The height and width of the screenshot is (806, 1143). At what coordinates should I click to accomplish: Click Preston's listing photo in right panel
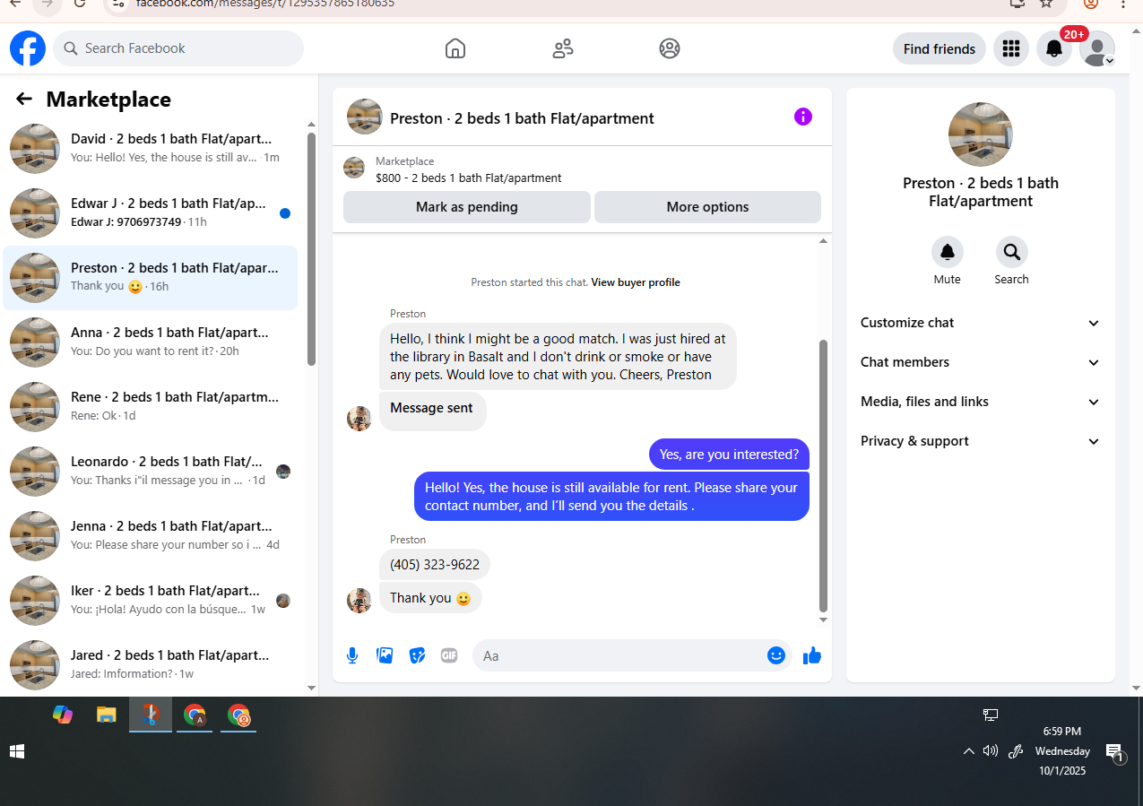pos(981,134)
